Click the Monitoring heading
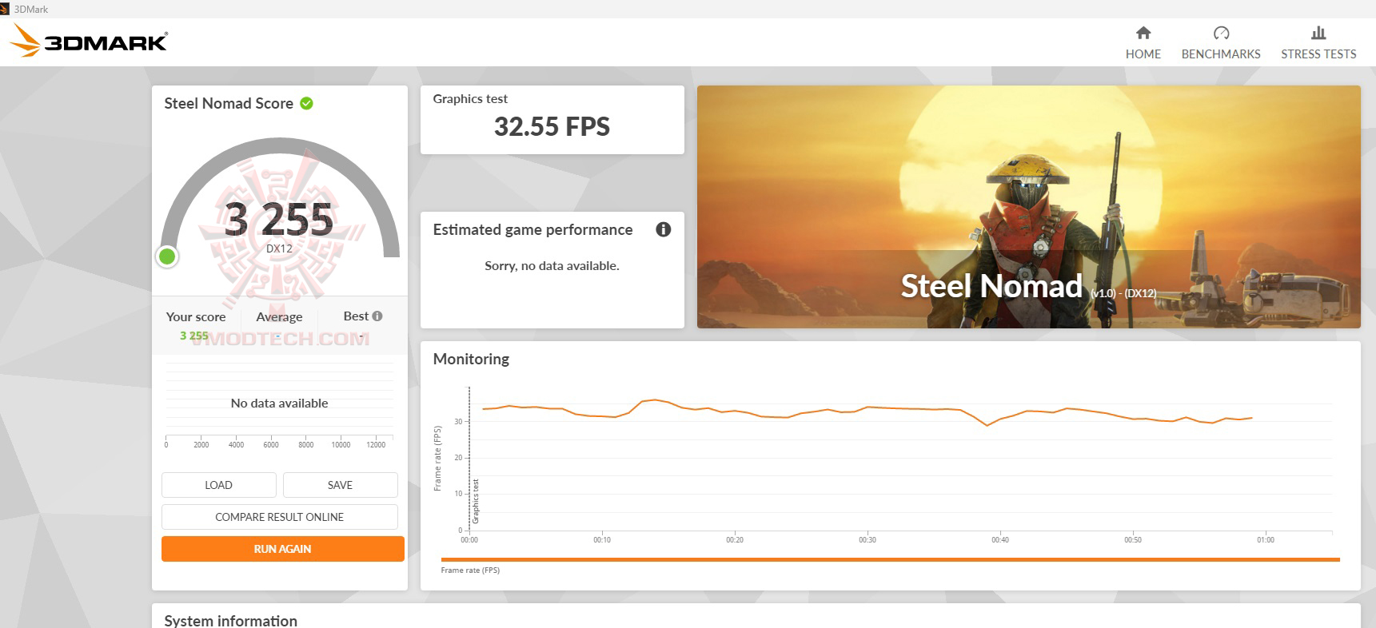Image resolution: width=1376 pixels, height=628 pixels. pyautogui.click(x=471, y=359)
